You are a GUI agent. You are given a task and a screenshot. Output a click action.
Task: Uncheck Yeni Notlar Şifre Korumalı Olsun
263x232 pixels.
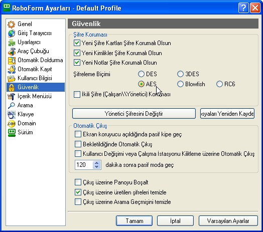(x=77, y=63)
